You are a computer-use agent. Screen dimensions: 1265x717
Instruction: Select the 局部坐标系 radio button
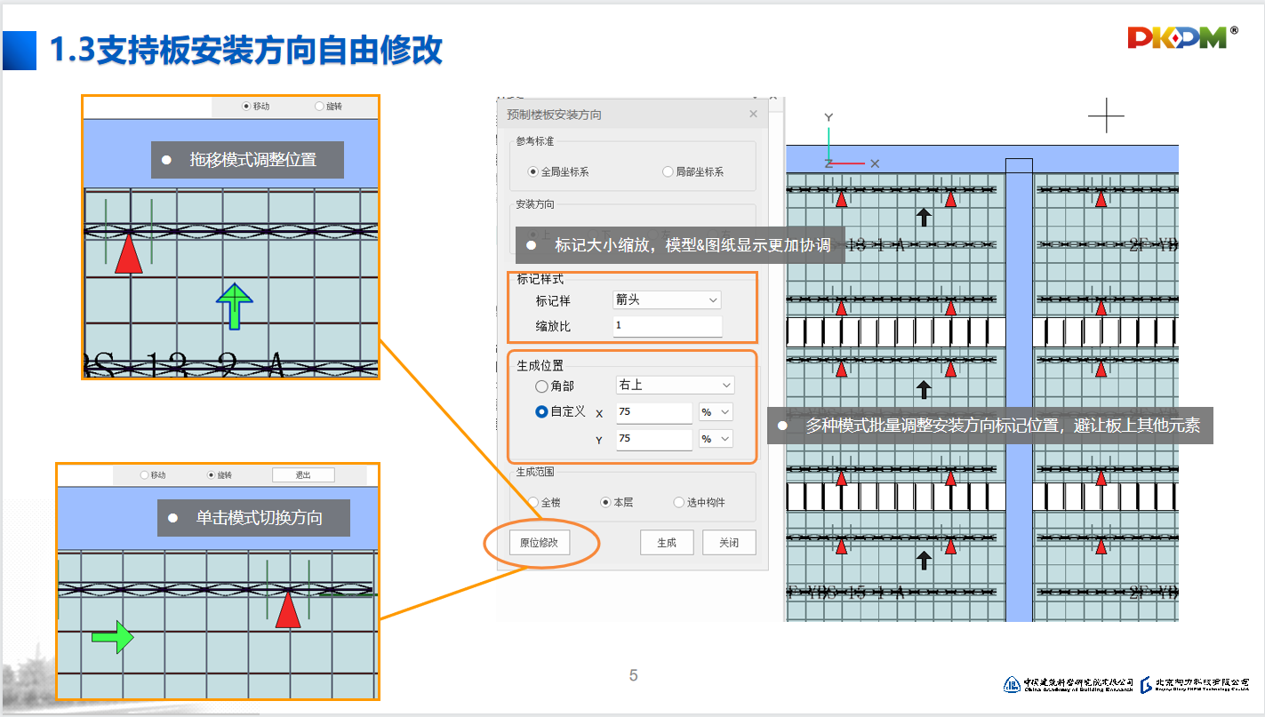point(668,171)
